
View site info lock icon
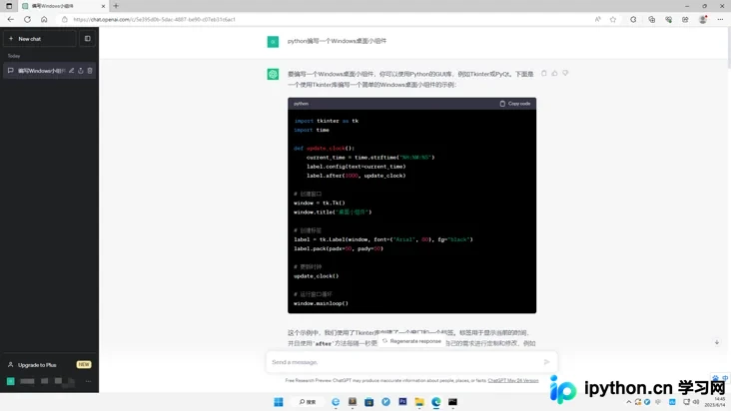click(65, 20)
